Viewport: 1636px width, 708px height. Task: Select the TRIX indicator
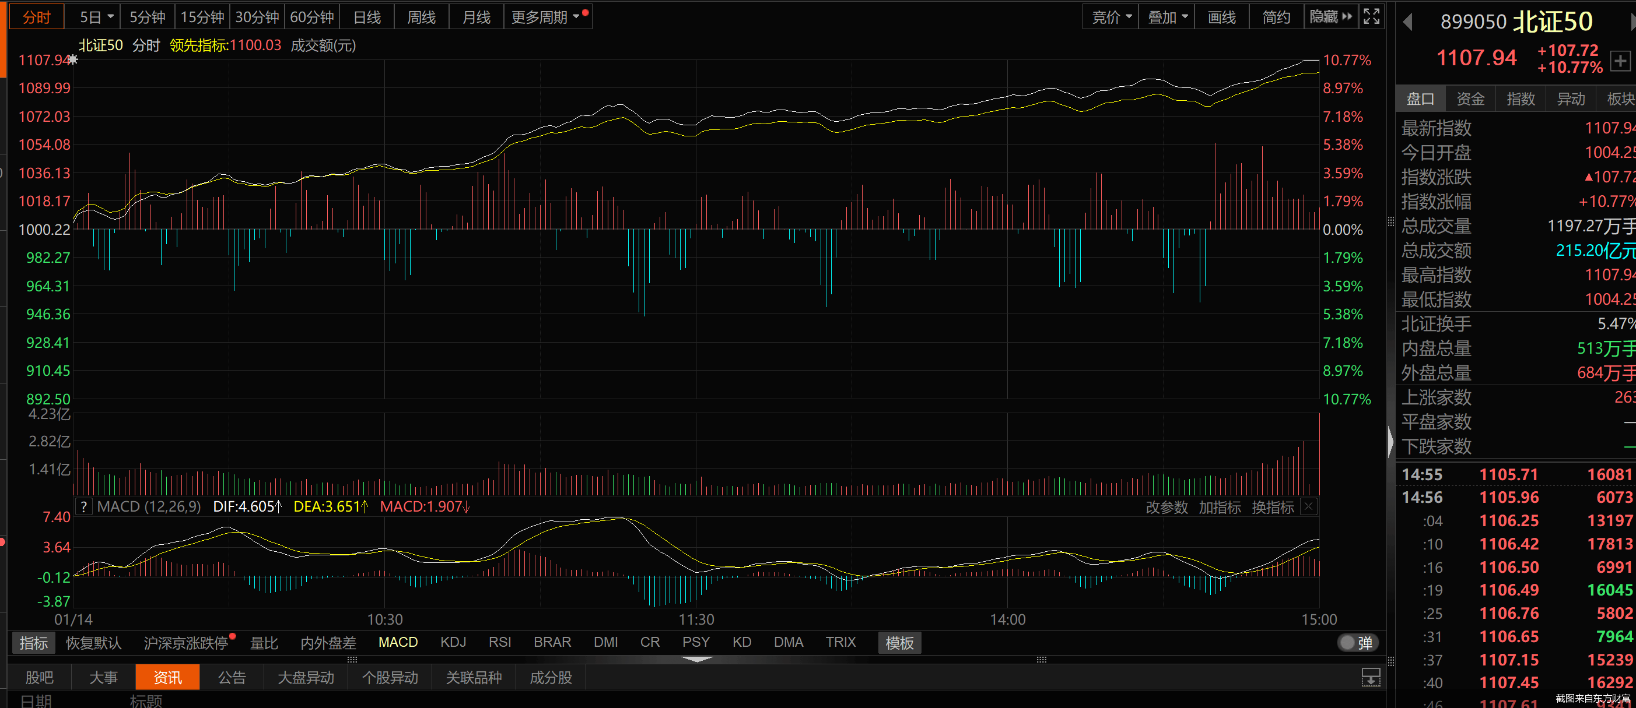841,642
